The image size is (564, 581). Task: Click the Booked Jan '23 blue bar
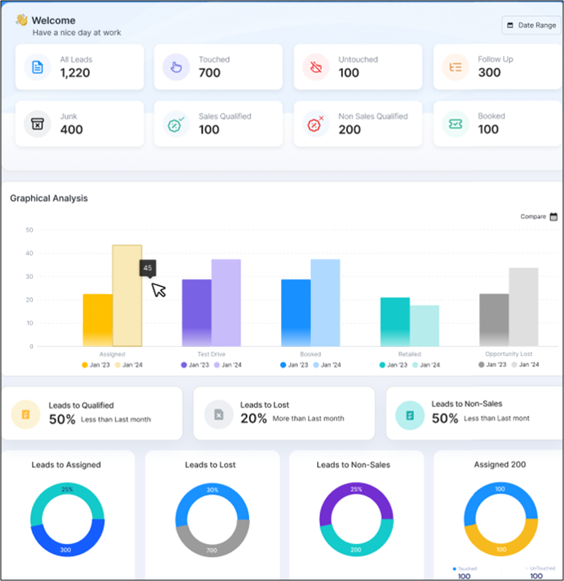pos(296,313)
